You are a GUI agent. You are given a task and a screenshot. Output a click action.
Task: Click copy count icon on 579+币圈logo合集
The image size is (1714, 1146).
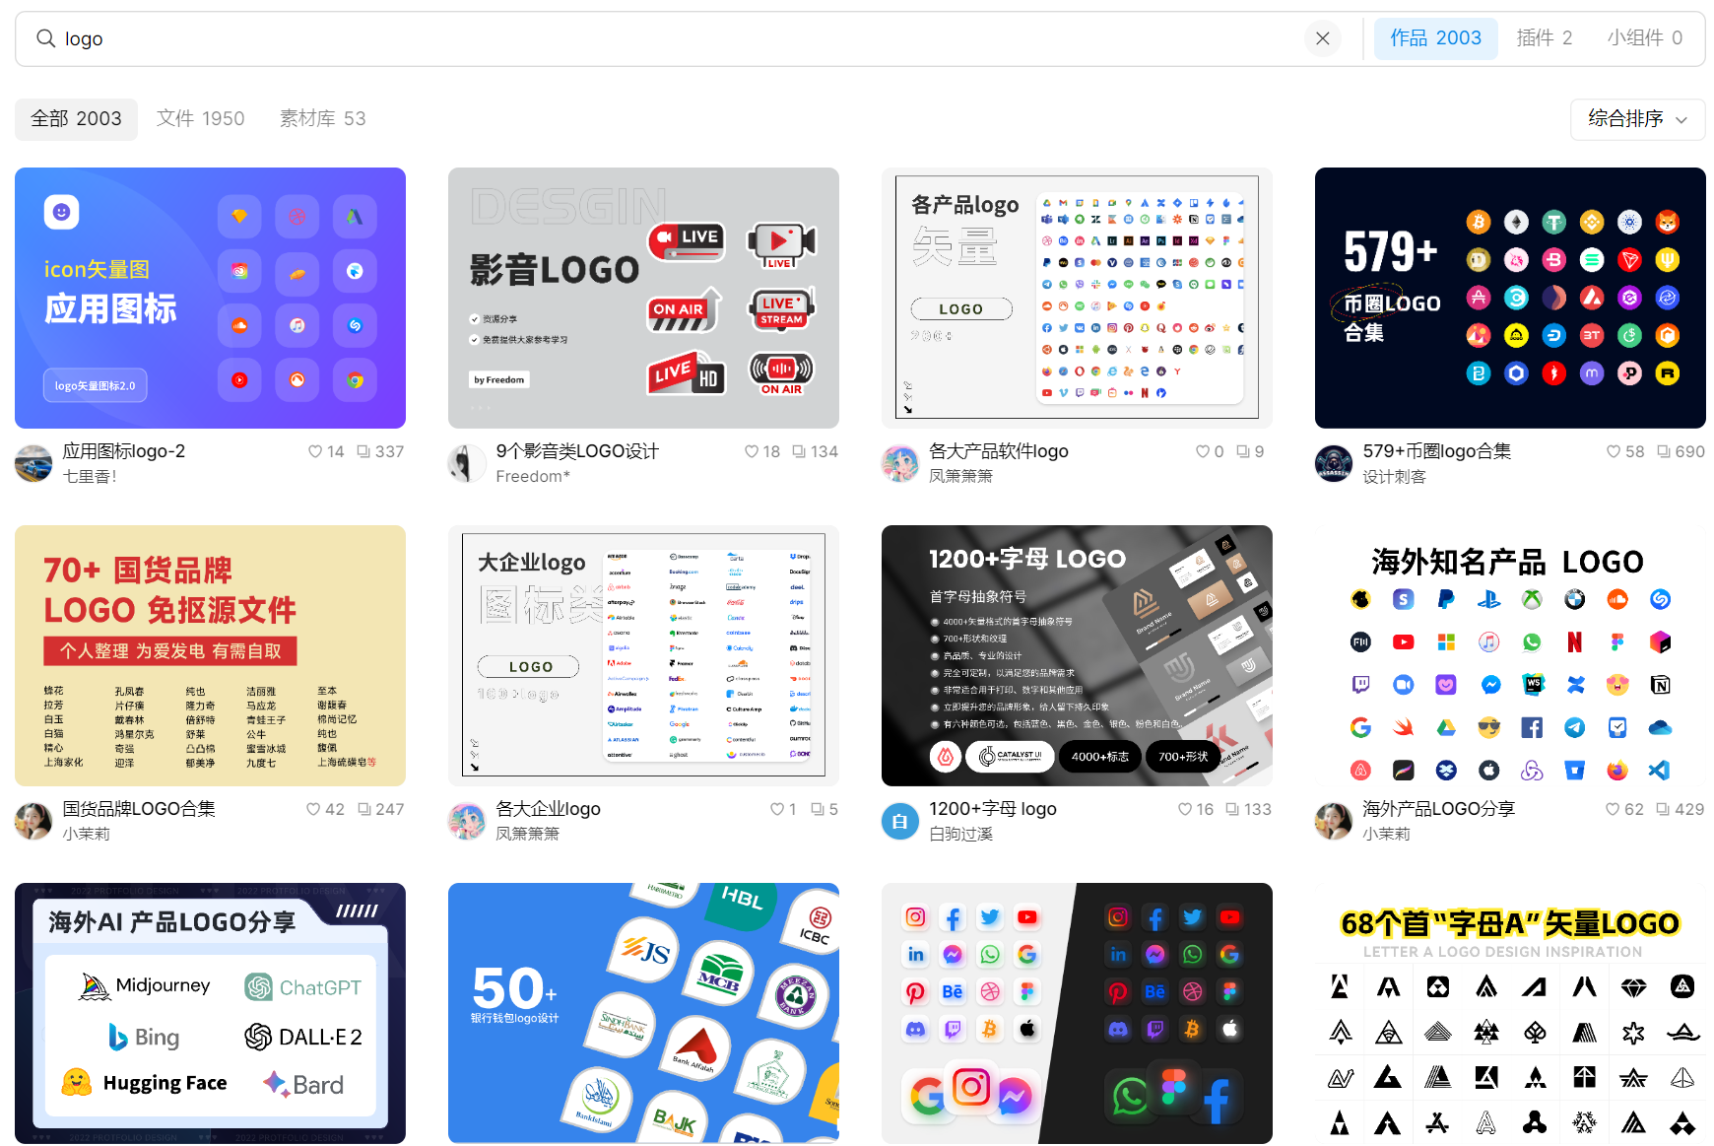[x=1664, y=451]
